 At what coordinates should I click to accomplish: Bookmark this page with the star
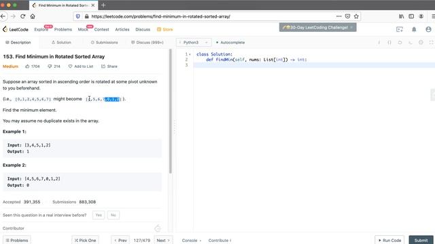(x=356, y=16)
